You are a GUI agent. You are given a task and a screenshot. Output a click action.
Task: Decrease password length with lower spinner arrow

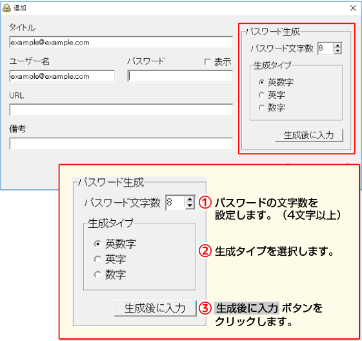click(337, 51)
